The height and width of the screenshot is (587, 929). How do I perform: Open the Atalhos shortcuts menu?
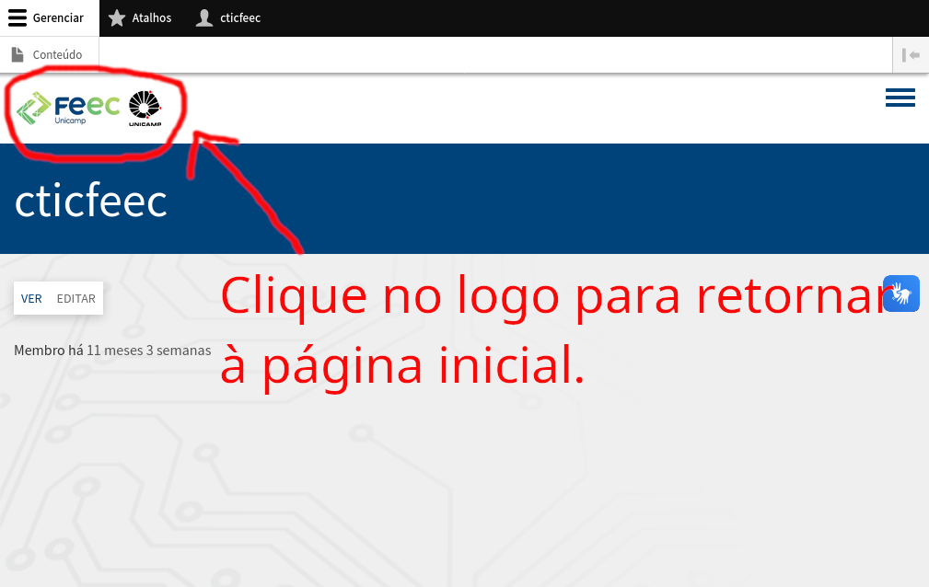[x=141, y=17]
